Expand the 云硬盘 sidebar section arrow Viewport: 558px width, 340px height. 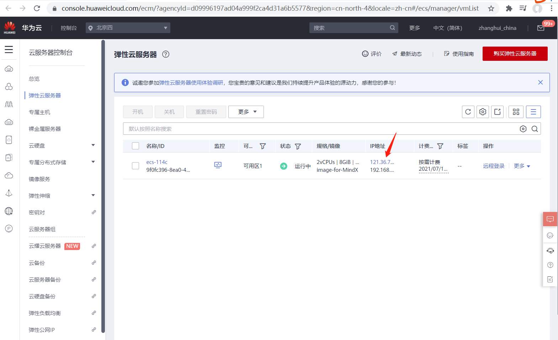pos(93,145)
